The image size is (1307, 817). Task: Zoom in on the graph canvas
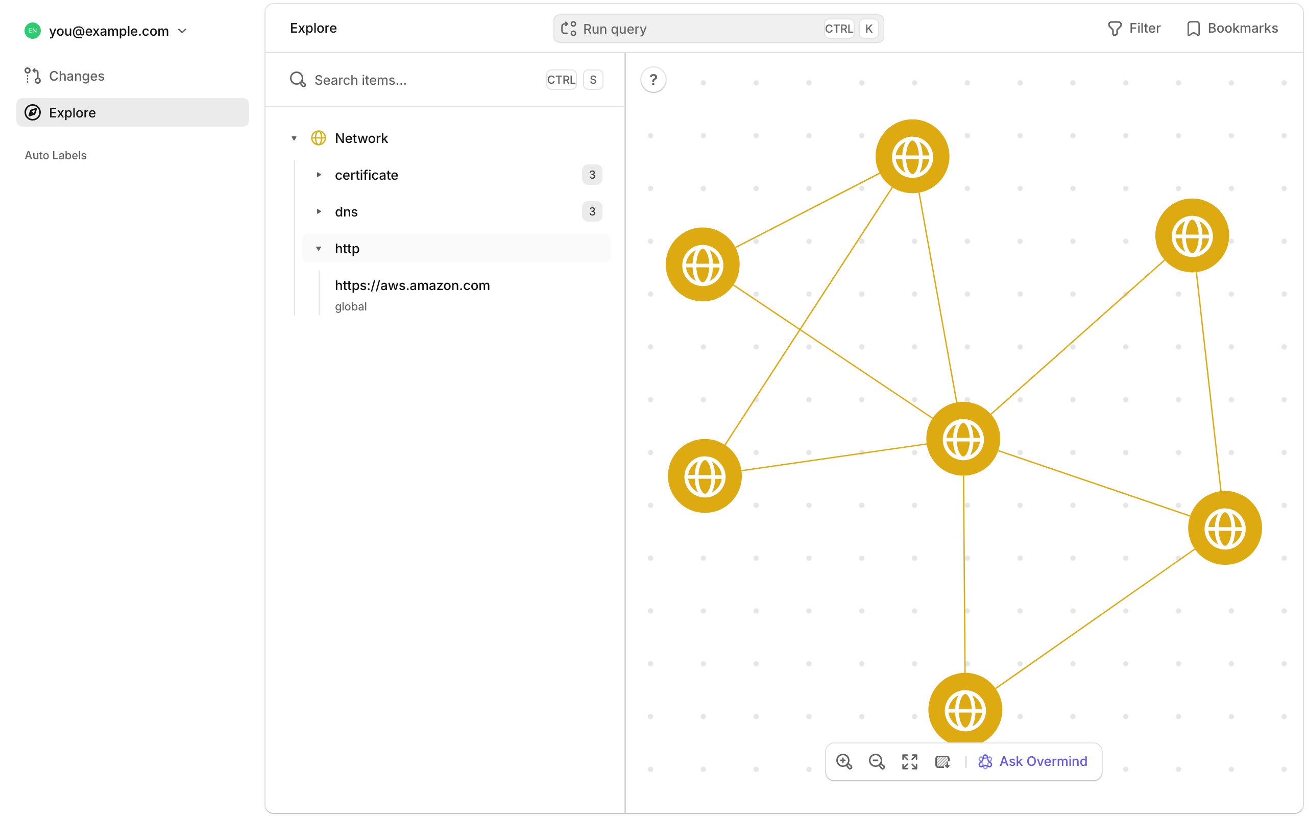coord(844,761)
